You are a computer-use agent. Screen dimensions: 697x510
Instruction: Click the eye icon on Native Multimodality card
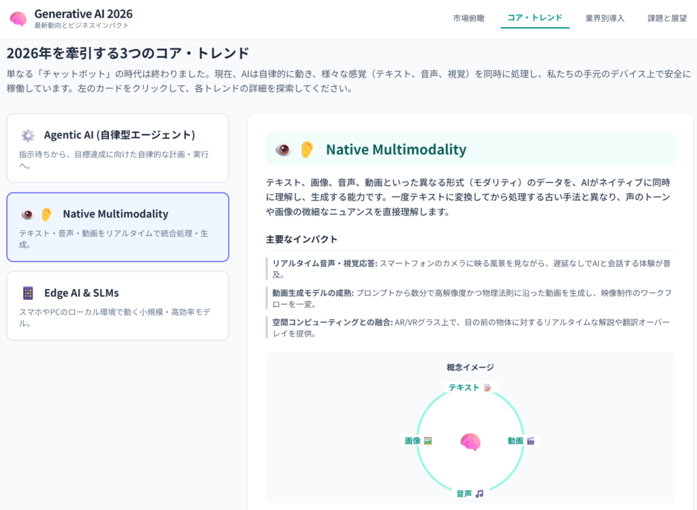pos(27,214)
